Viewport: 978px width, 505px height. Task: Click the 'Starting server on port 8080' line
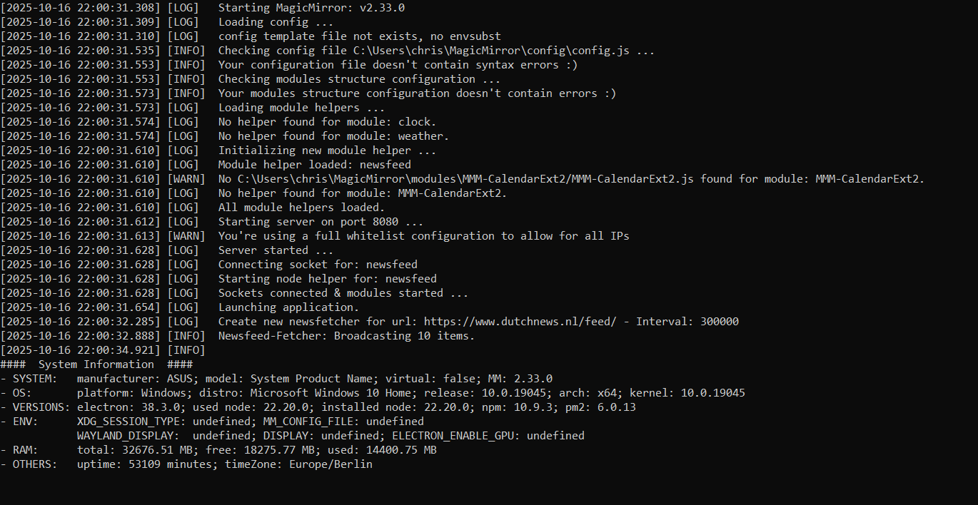(212, 222)
